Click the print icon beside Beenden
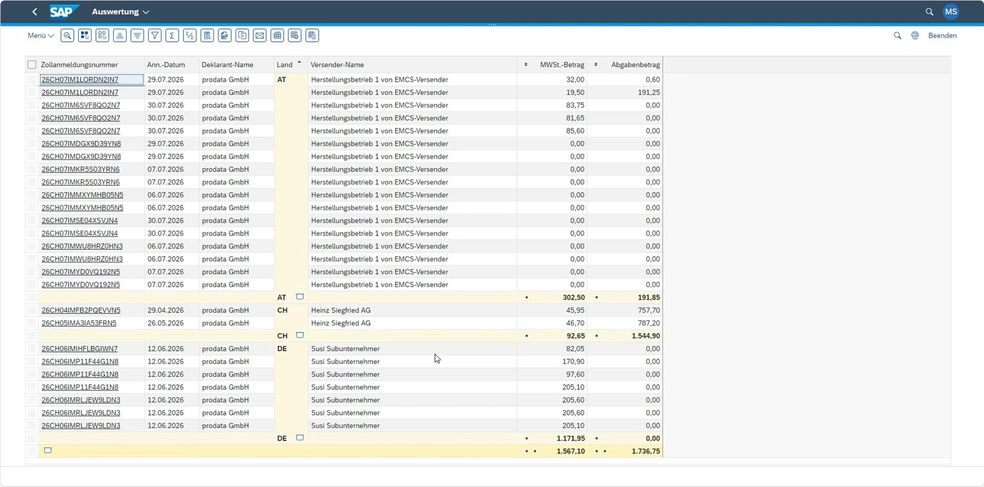The width and height of the screenshot is (984, 487). 915,36
